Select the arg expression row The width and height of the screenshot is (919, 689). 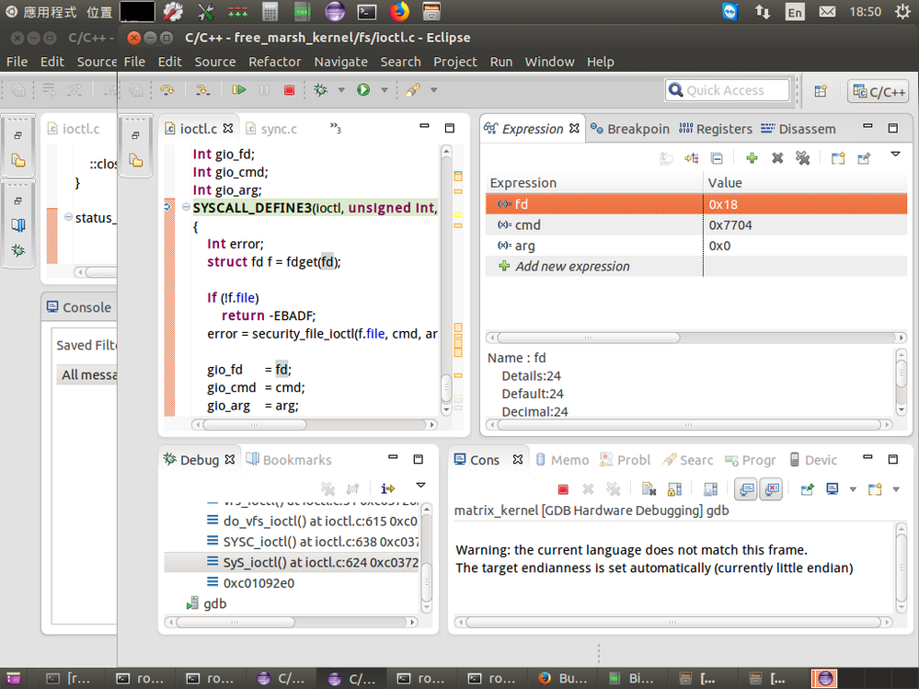[696, 246]
